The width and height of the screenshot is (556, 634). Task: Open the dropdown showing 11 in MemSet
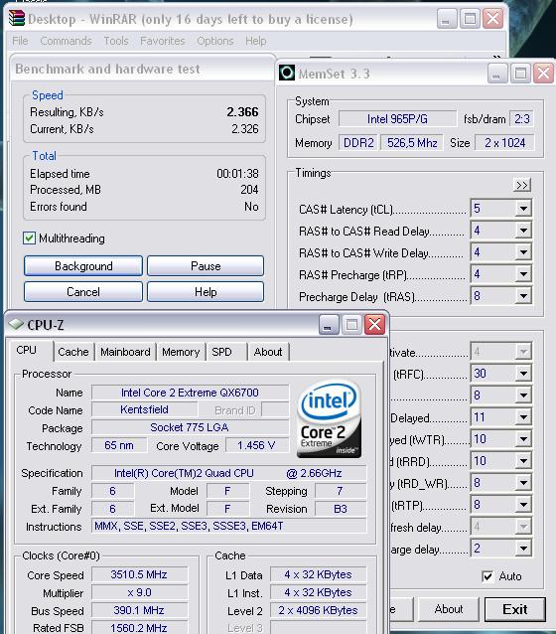coord(523,417)
